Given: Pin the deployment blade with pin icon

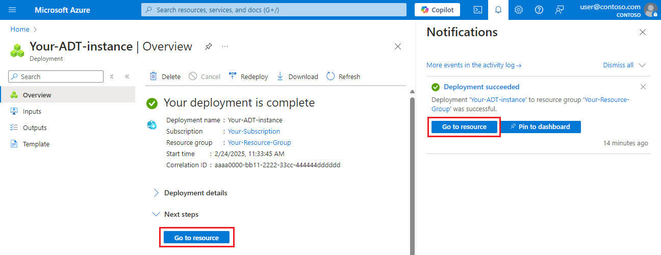Looking at the screenshot, I should coord(208,46).
